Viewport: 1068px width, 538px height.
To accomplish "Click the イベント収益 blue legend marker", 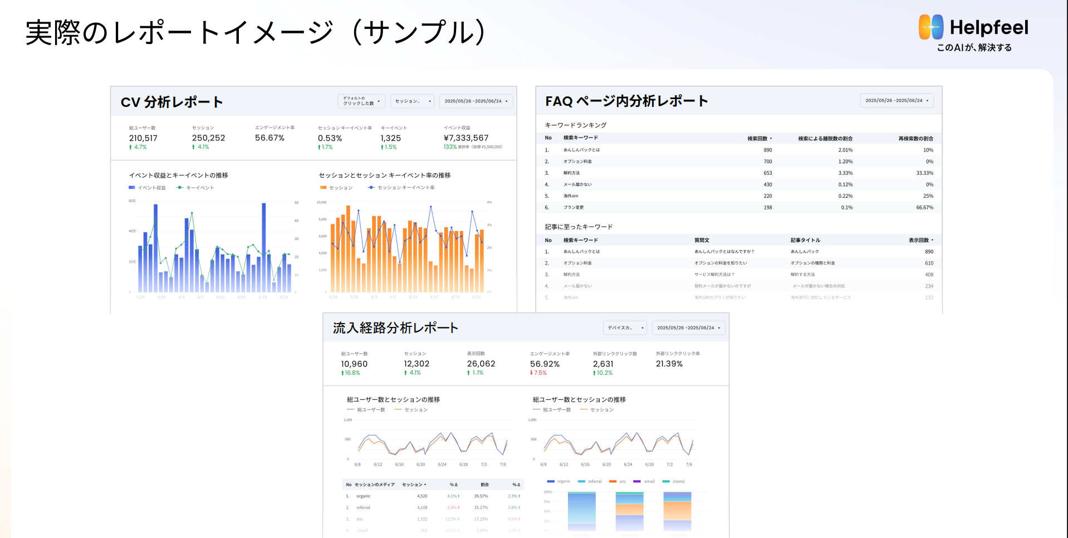I will [132, 188].
